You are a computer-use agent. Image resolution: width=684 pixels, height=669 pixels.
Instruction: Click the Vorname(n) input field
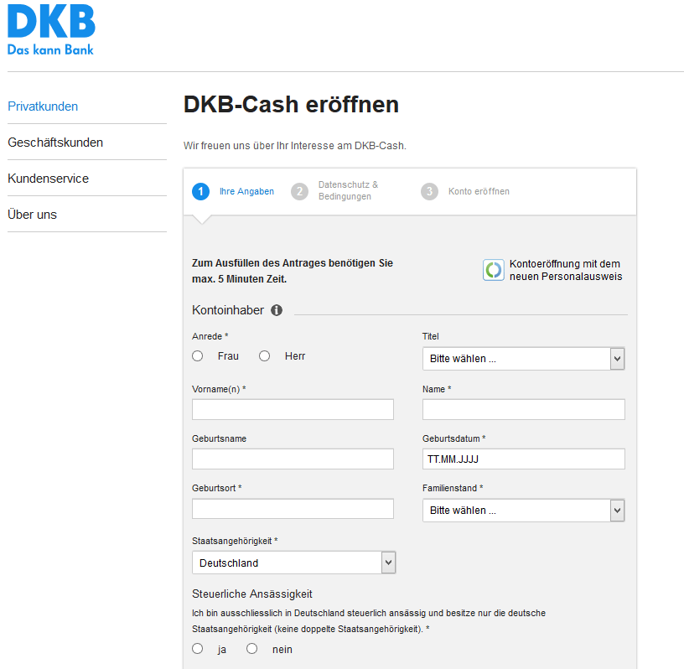point(293,409)
